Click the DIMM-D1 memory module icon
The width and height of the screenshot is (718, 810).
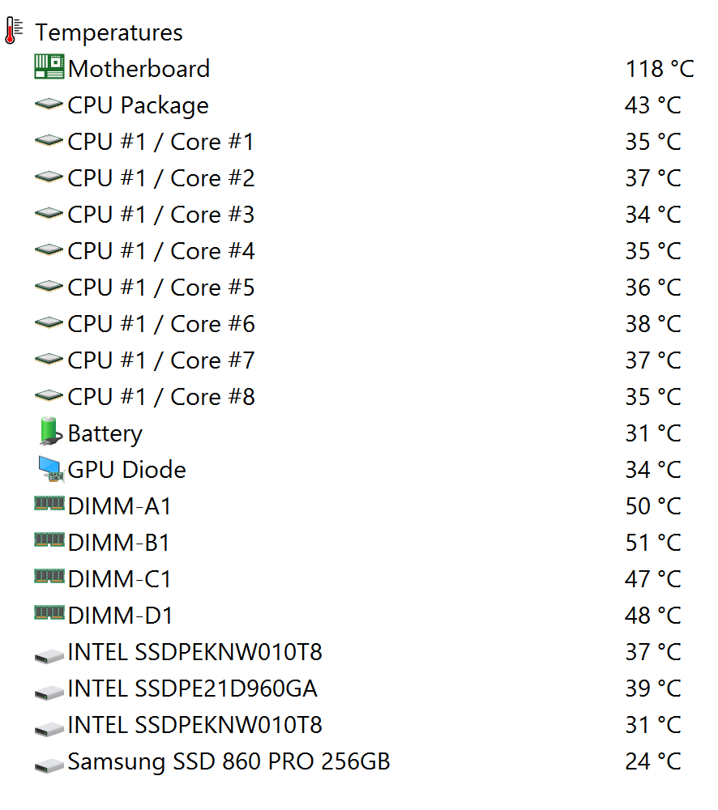click(x=49, y=614)
